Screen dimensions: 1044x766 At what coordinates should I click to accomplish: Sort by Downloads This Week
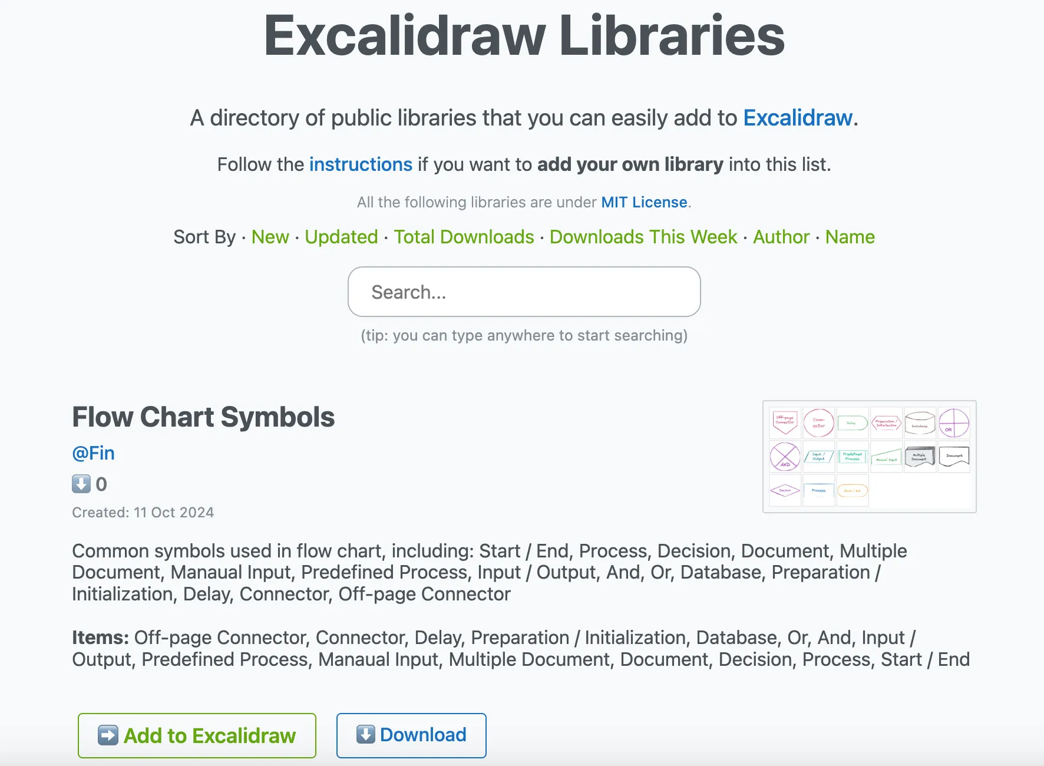pos(643,237)
